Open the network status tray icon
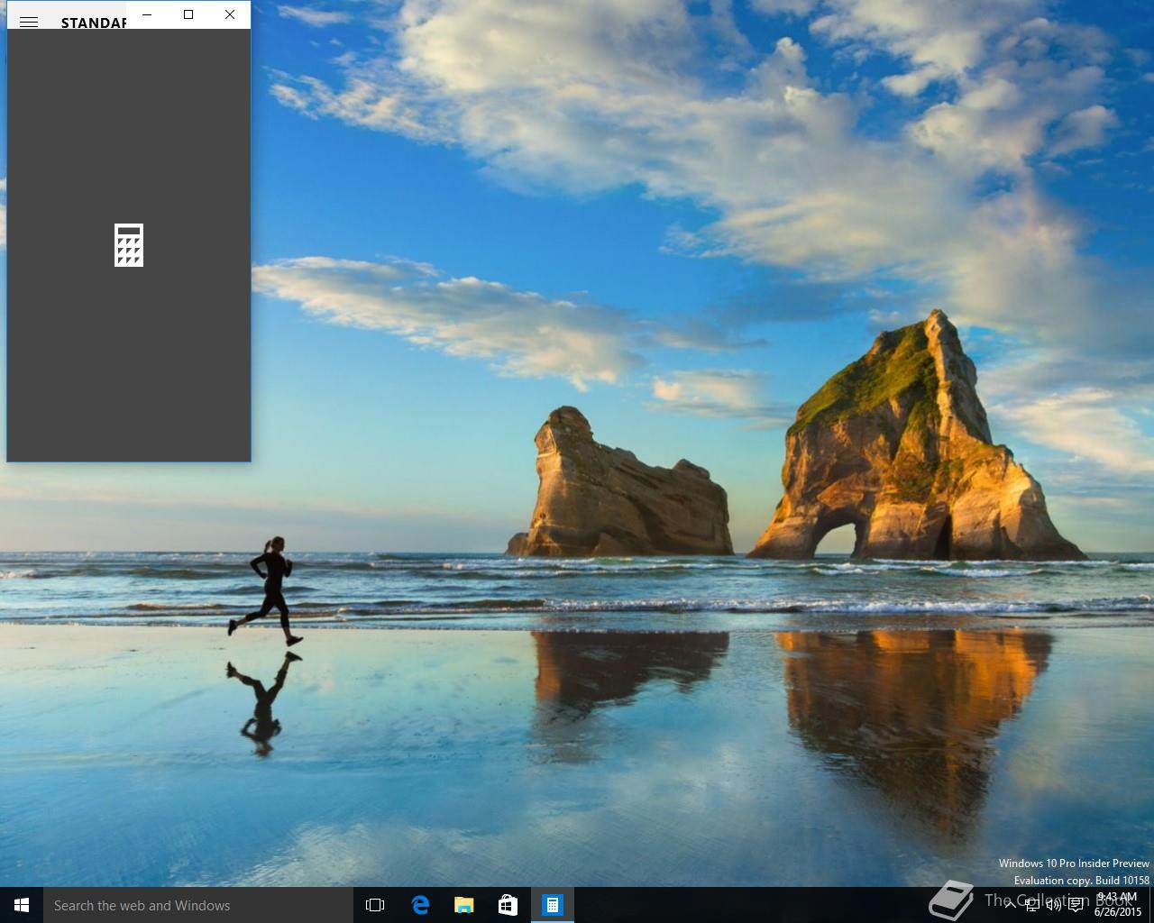 (x=1032, y=906)
